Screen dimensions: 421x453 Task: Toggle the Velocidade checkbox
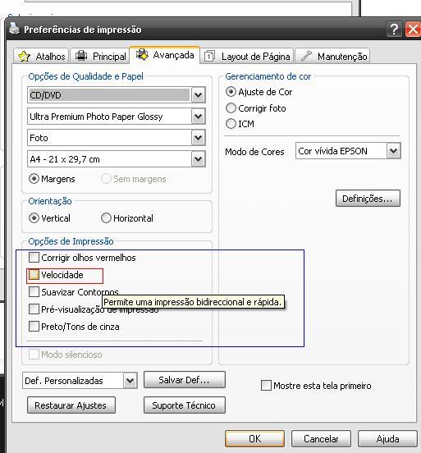click(34, 275)
